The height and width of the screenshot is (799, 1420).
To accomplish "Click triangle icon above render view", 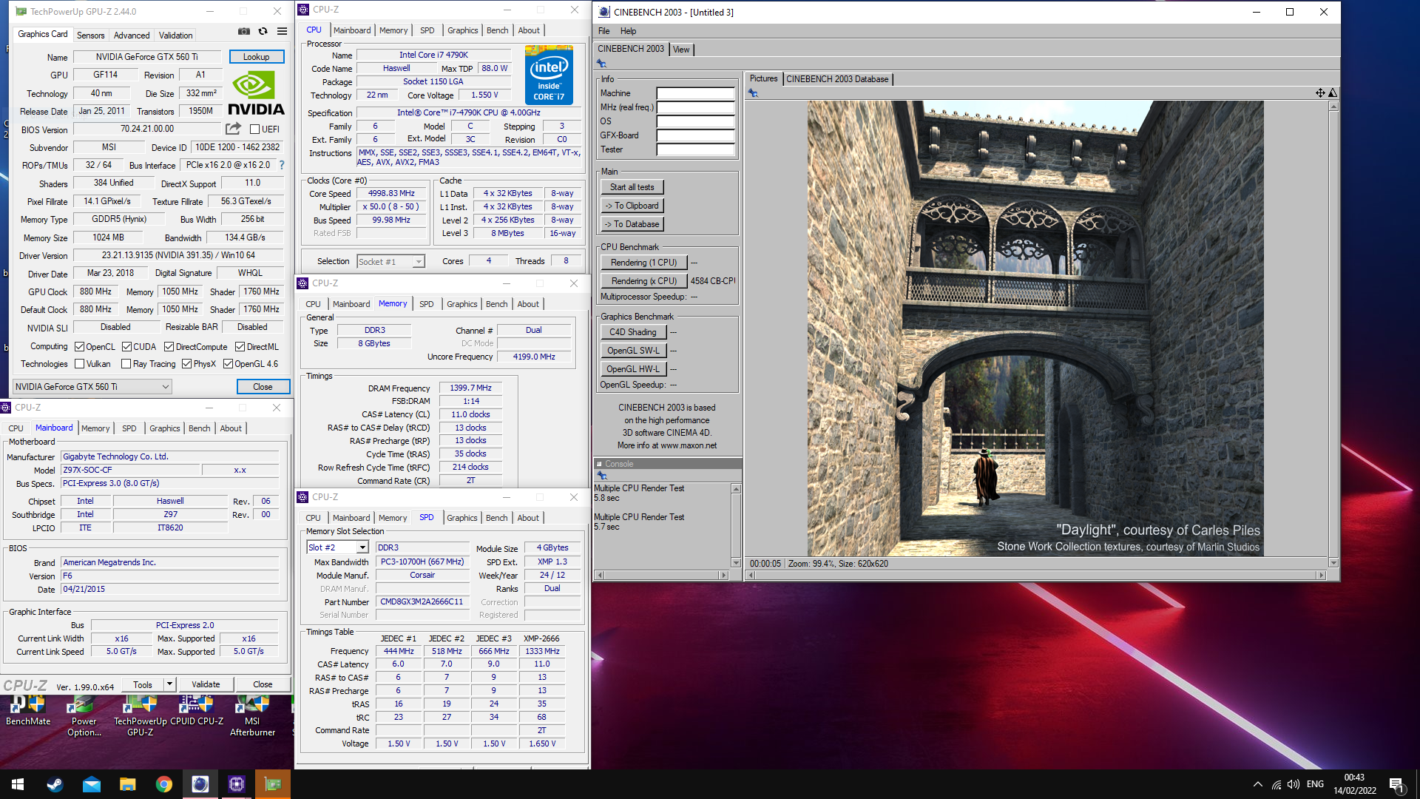I will 1333,93.
